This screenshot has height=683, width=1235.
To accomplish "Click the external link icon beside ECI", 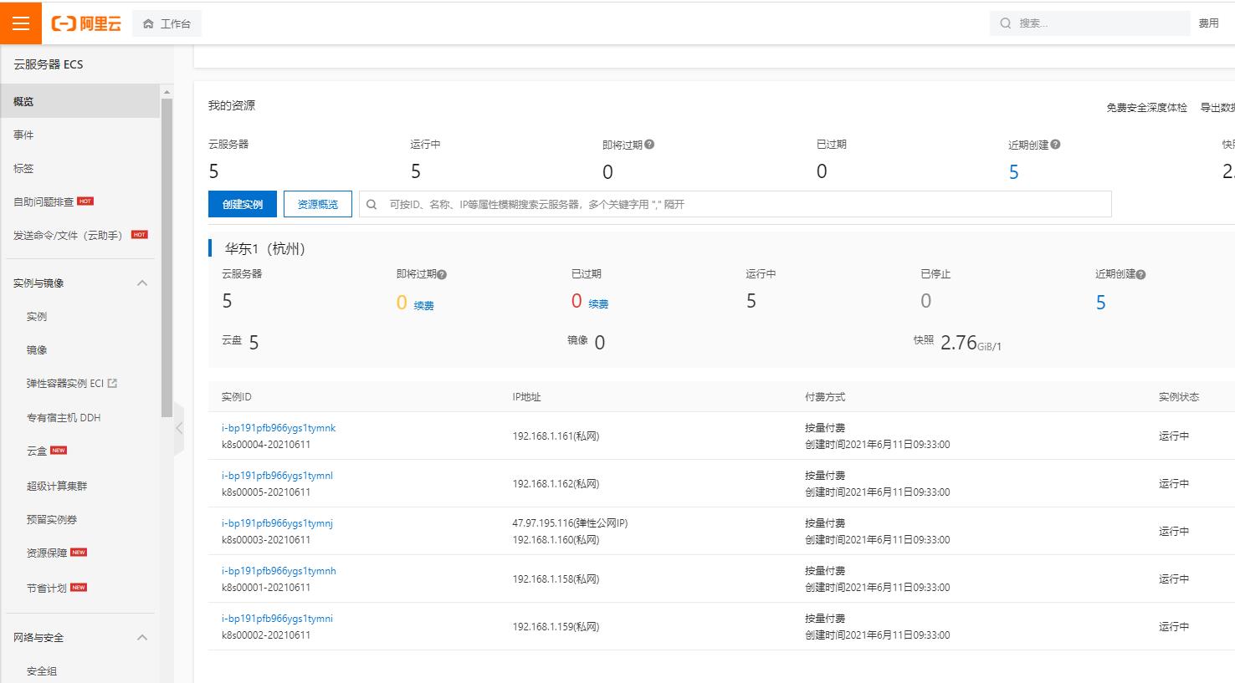I will pyautogui.click(x=113, y=383).
